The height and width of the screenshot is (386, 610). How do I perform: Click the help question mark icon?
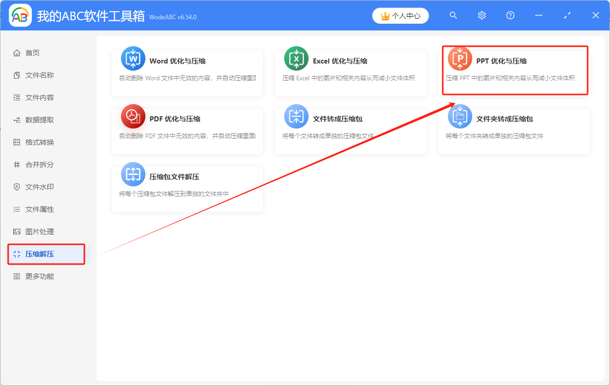point(510,15)
